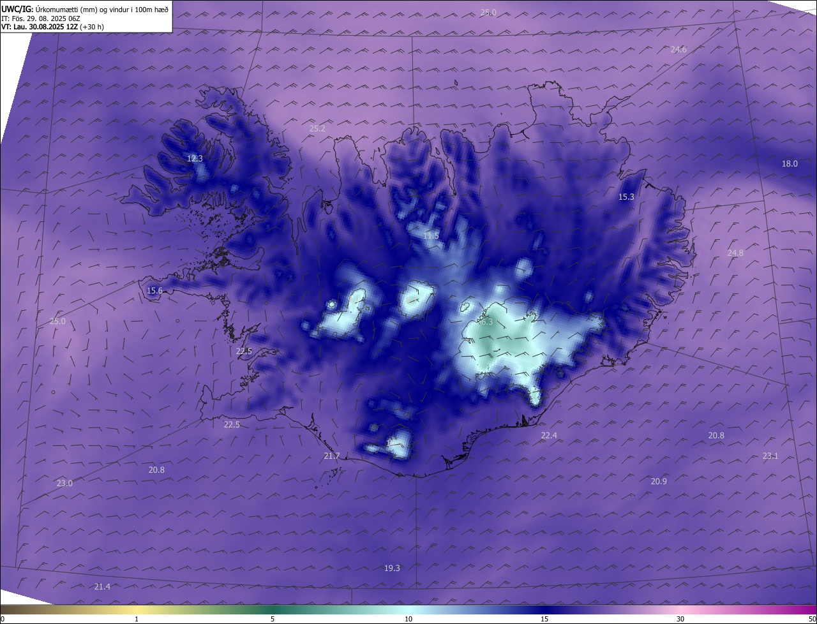This screenshot has height=624, width=817.
Task: Select the 5 tick label on the colour scale
Action: coord(273,619)
